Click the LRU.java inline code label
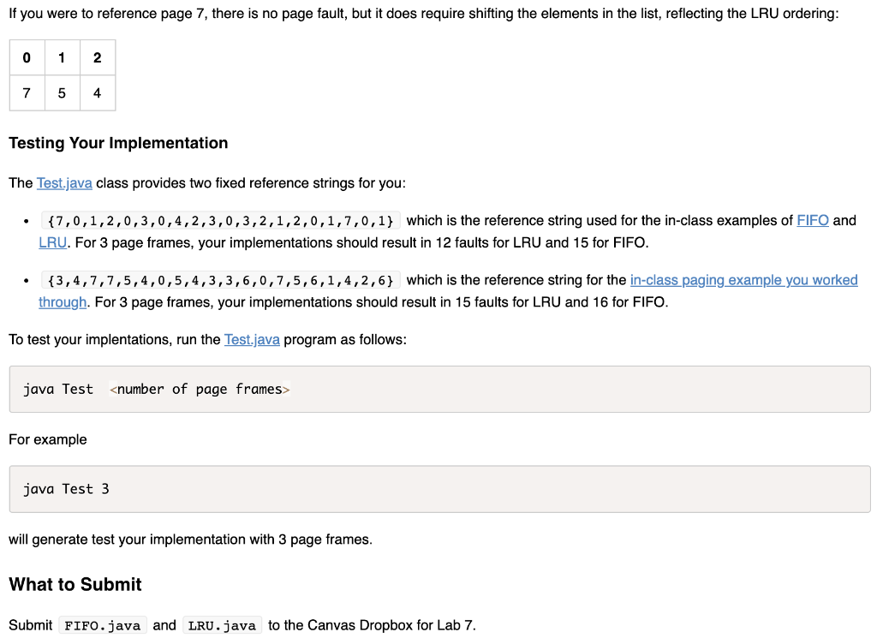877x638 pixels. (x=222, y=625)
